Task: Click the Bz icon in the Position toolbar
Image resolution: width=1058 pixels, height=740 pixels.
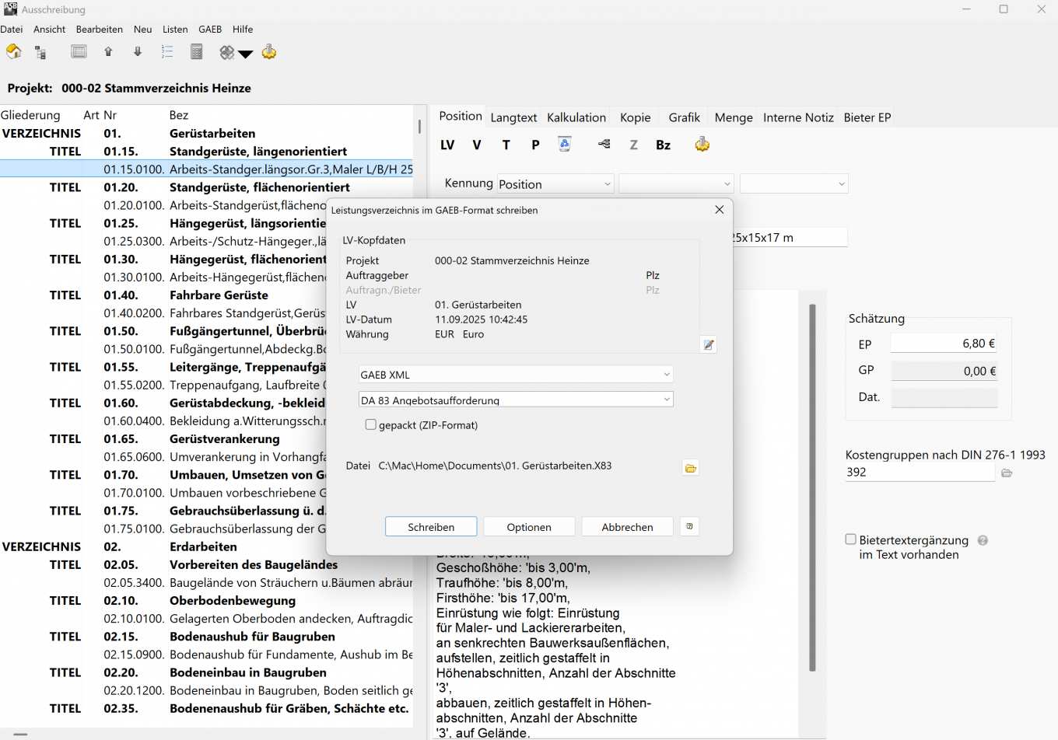Action: click(663, 145)
